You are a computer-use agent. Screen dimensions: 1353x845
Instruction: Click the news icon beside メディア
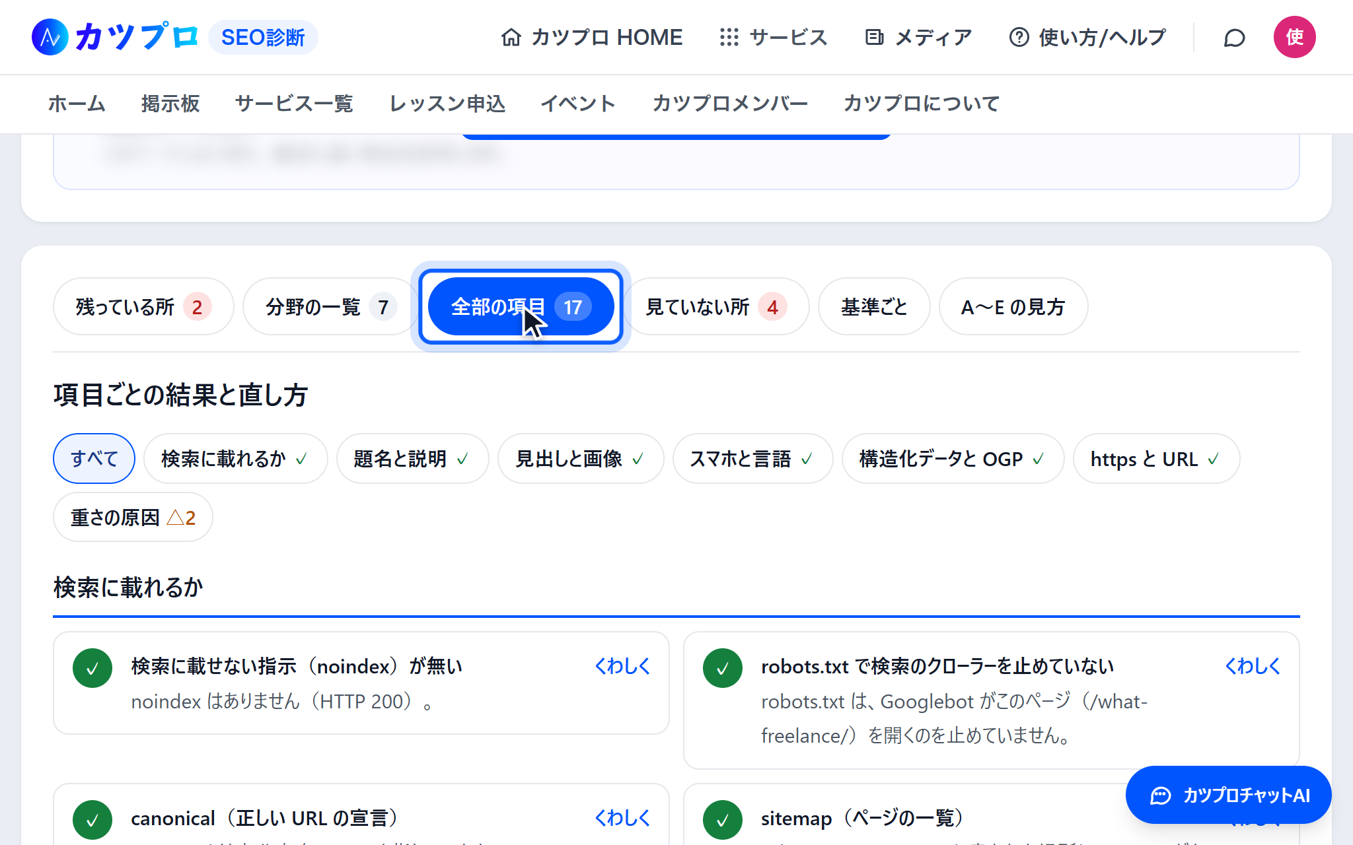click(x=875, y=38)
